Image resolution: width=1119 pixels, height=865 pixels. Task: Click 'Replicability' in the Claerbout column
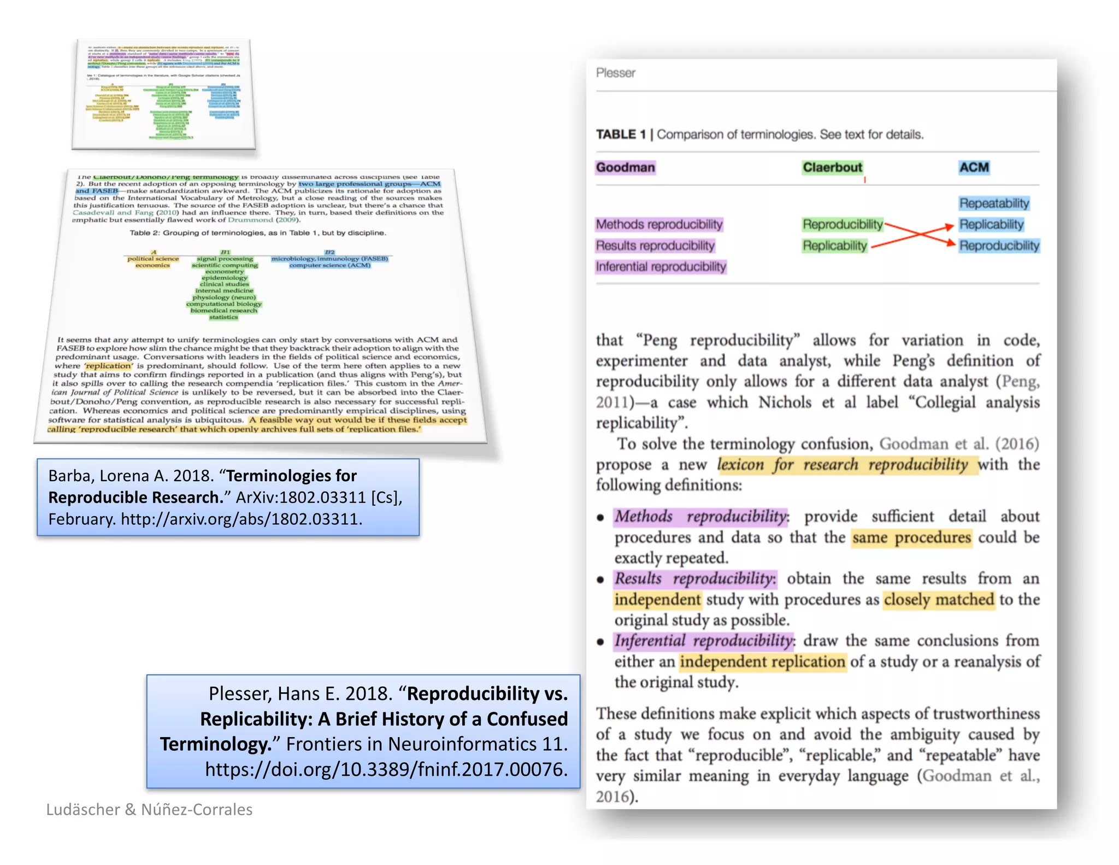click(x=835, y=246)
